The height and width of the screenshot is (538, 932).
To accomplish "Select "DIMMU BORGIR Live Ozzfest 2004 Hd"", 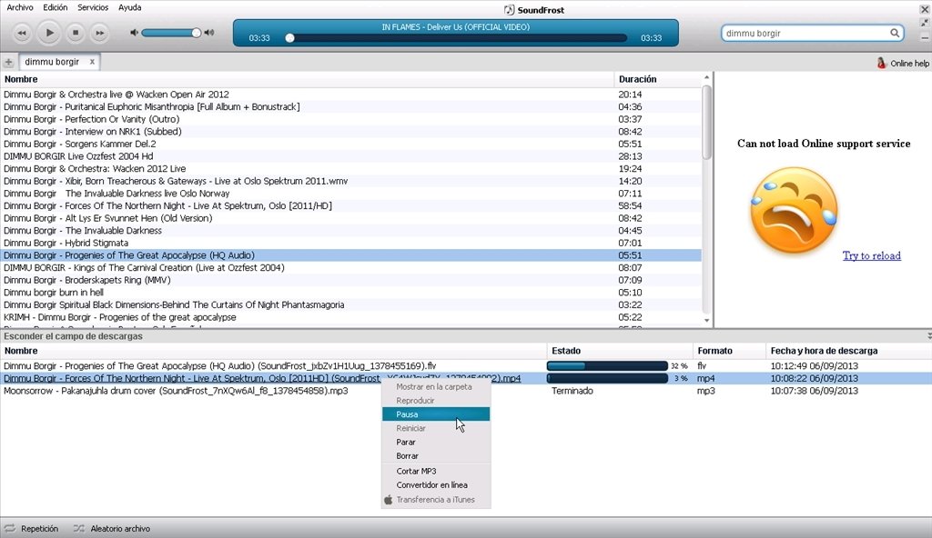I will [350, 157].
